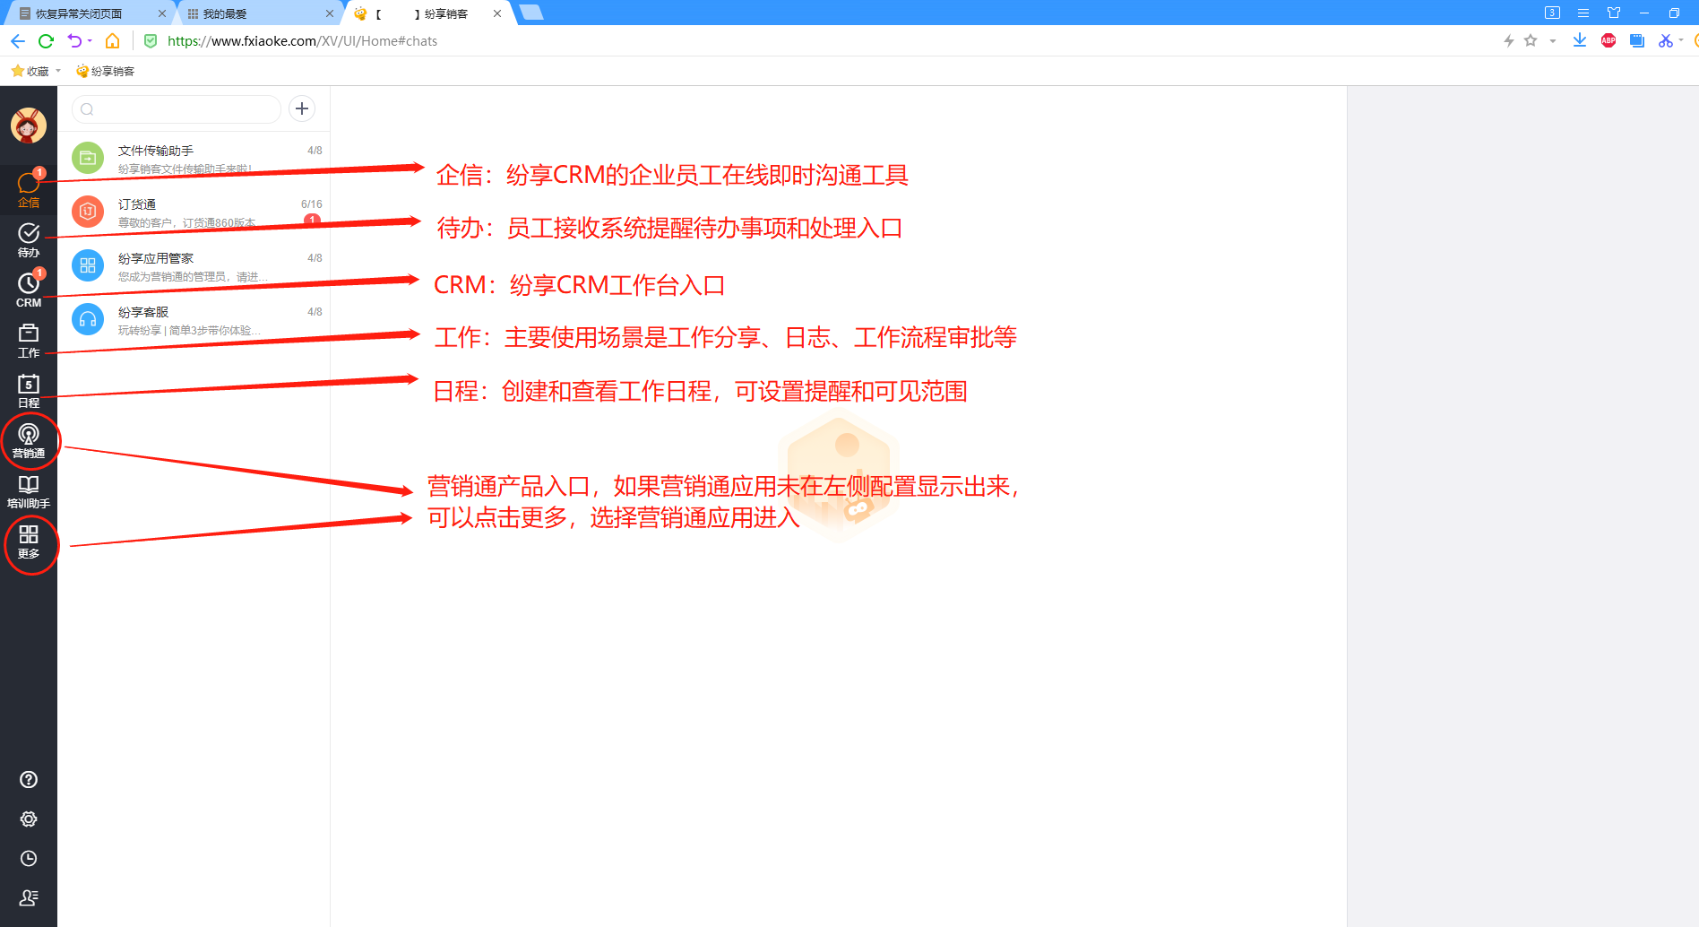This screenshot has height=927, width=1699.
Task: Click the user avatar in the sidebar
Action: 29,126
